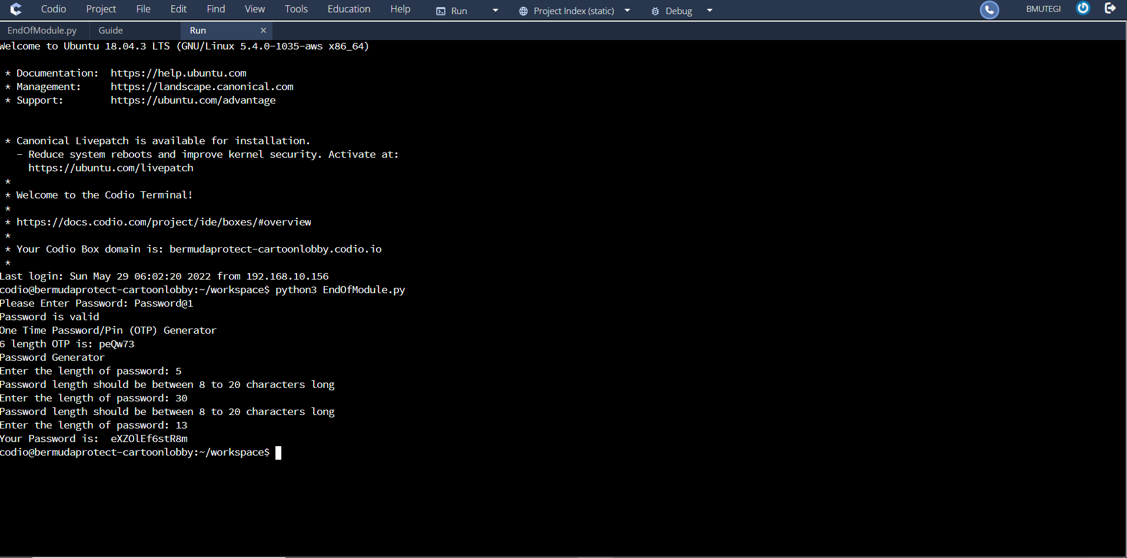Image resolution: width=1127 pixels, height=558 pixels.
Task: Click the blue power icon
Action: click(1083, 8)
